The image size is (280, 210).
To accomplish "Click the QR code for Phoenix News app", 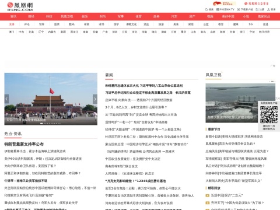I will [x=269, y=115].
